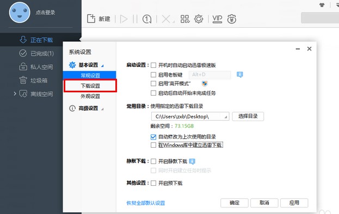Enable 开机时自动启动迅雷极速版 checkbox
339x214 pixels.
coord(153,65)
